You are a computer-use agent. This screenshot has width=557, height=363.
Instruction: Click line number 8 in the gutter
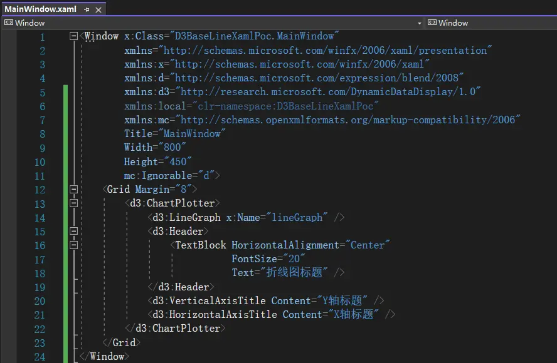coord(41,133)
